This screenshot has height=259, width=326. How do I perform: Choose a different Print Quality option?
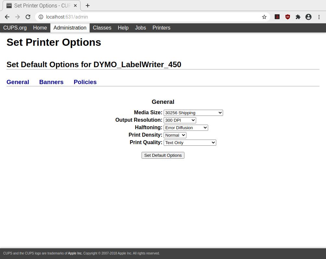pyautogui.click(x=190, y=142)
